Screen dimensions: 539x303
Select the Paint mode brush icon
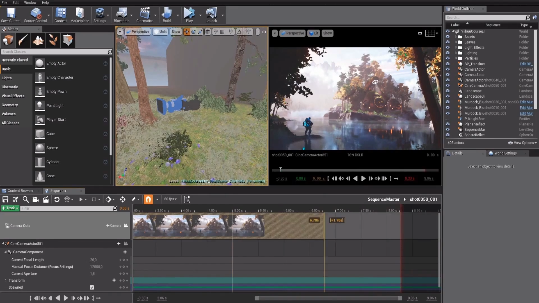click(23, 40)
